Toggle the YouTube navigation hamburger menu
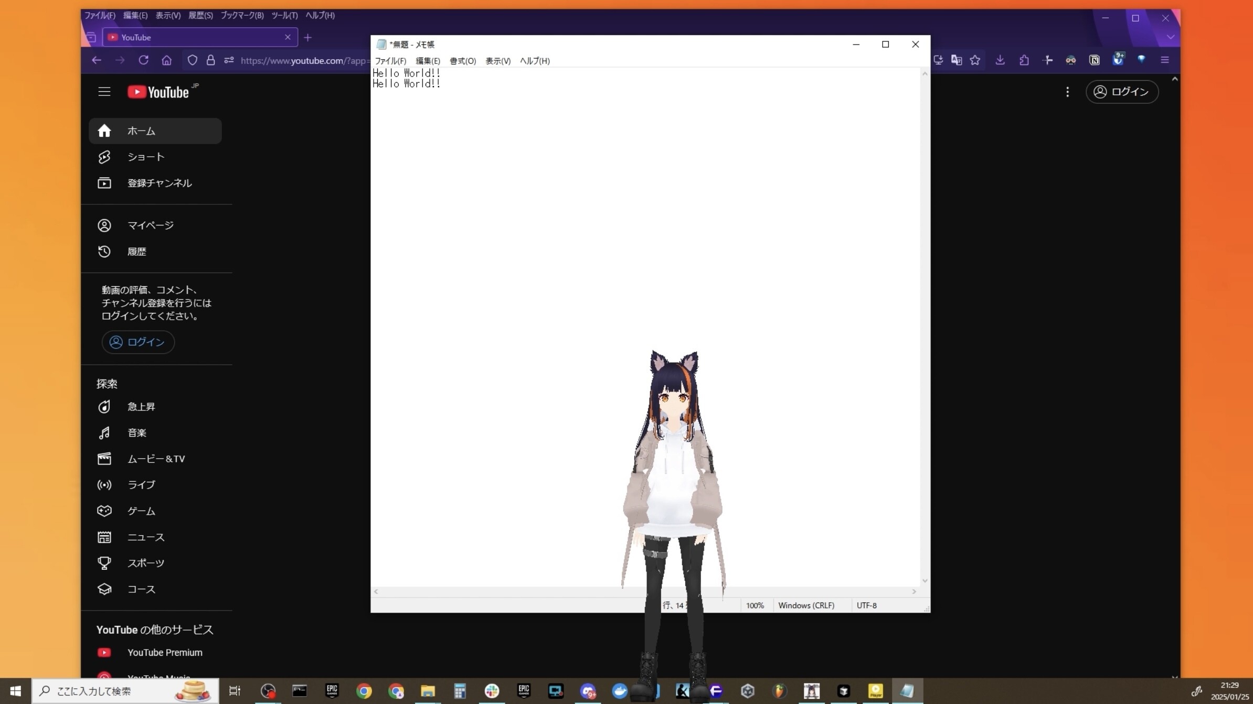The image size is (1253, 704). point(104,91)
